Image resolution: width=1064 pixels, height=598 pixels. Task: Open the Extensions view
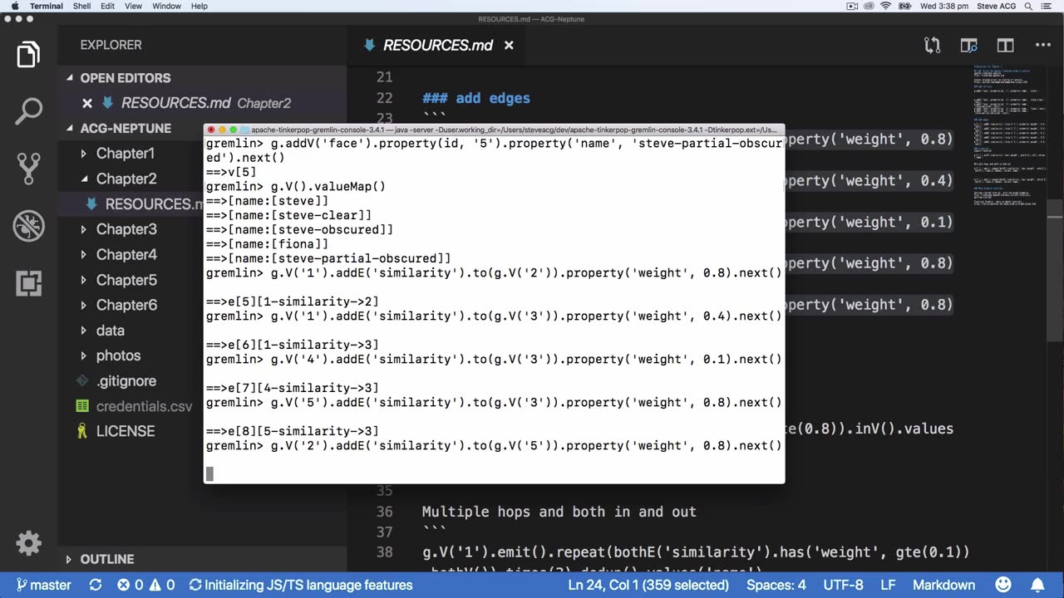(x=28, y=283)
